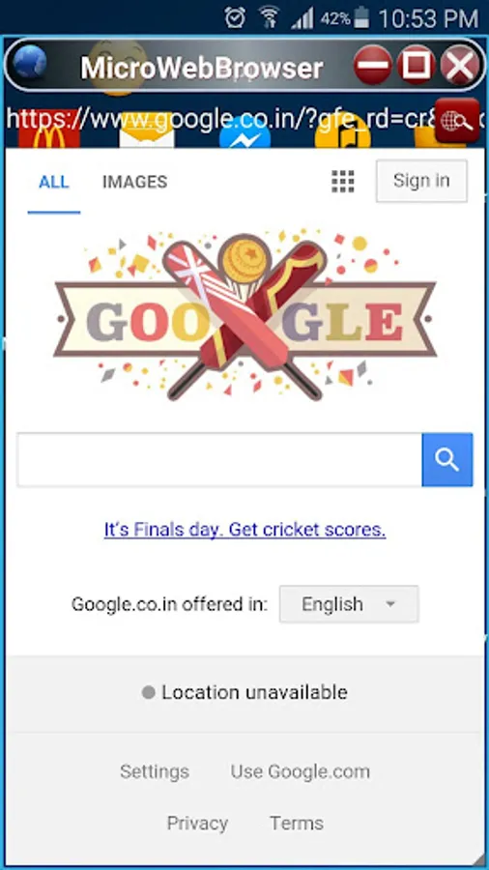Open Settings link in footer
Screen dimensions: 489x870
(x=155, y=771)
